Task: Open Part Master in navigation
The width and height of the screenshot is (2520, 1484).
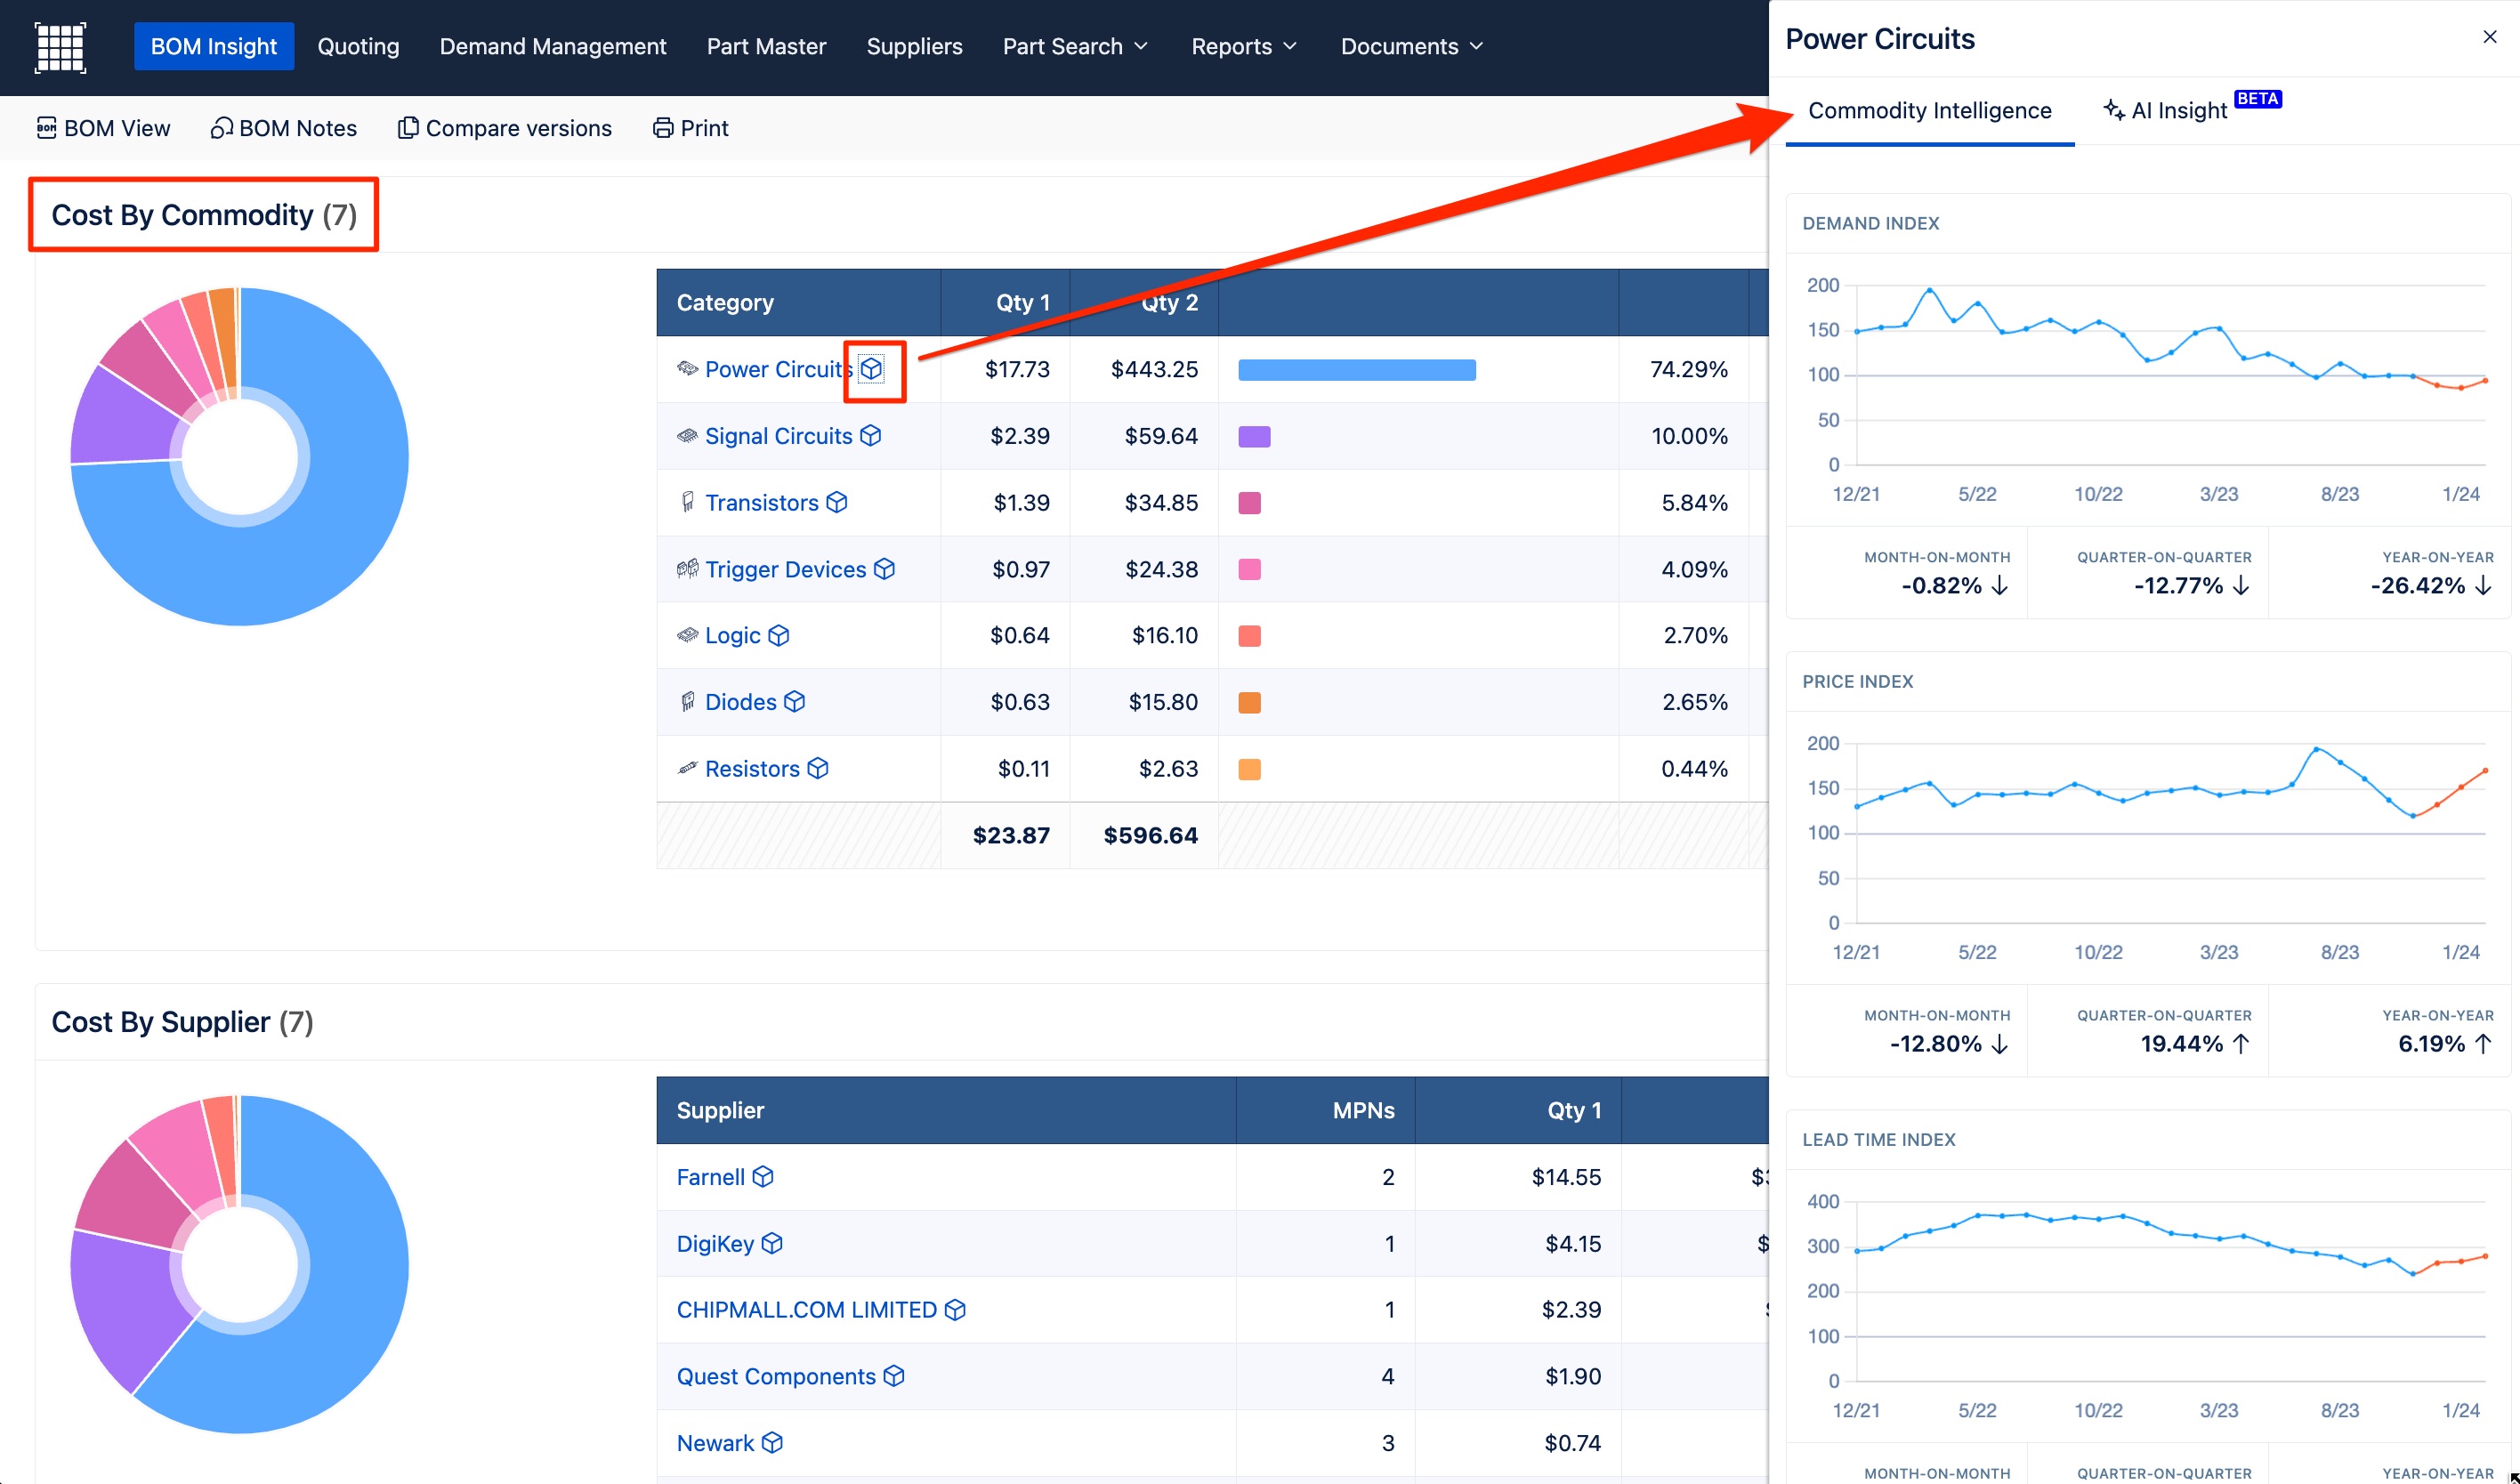Action: (766, 46)
